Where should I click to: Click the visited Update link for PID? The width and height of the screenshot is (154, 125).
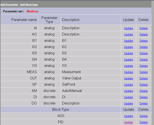tap(128, 122)
